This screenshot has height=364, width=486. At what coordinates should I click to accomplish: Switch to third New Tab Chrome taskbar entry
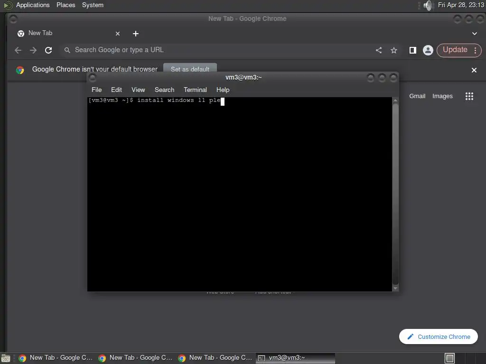[215, 358]
